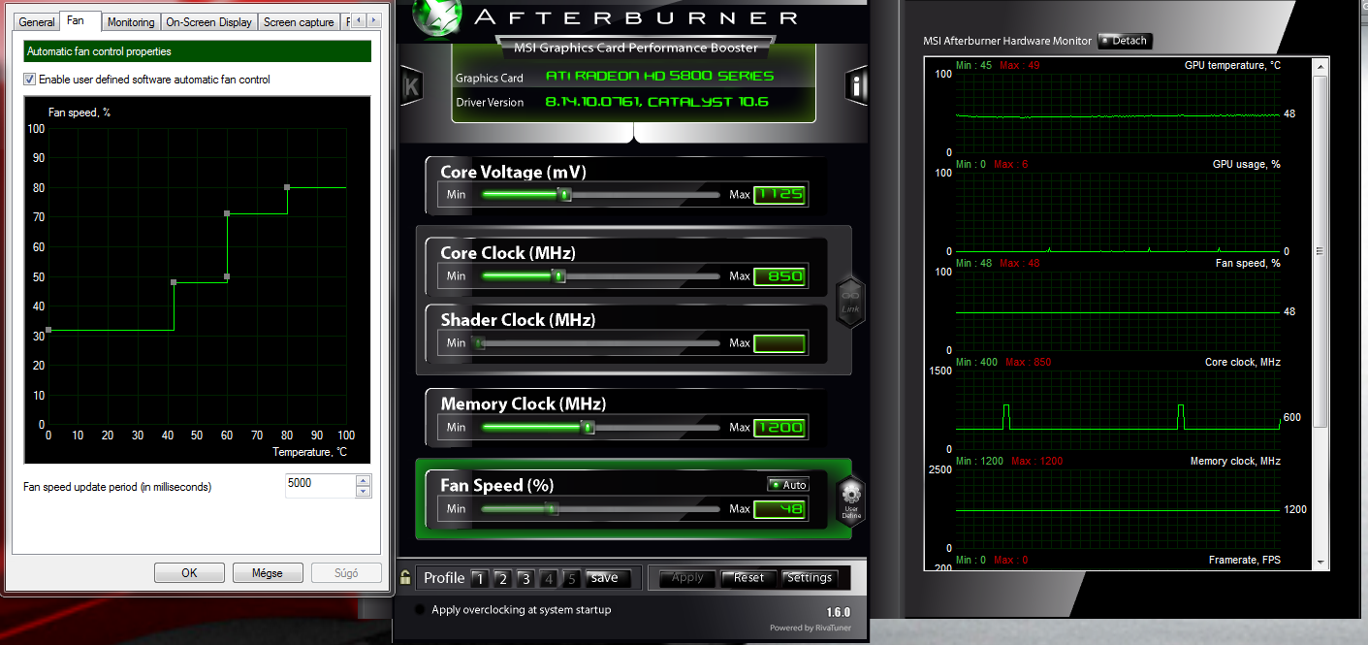Select fan curve point at 0°C, 32%
This screenshot has height=645, width=1368.
coord(48,330)
